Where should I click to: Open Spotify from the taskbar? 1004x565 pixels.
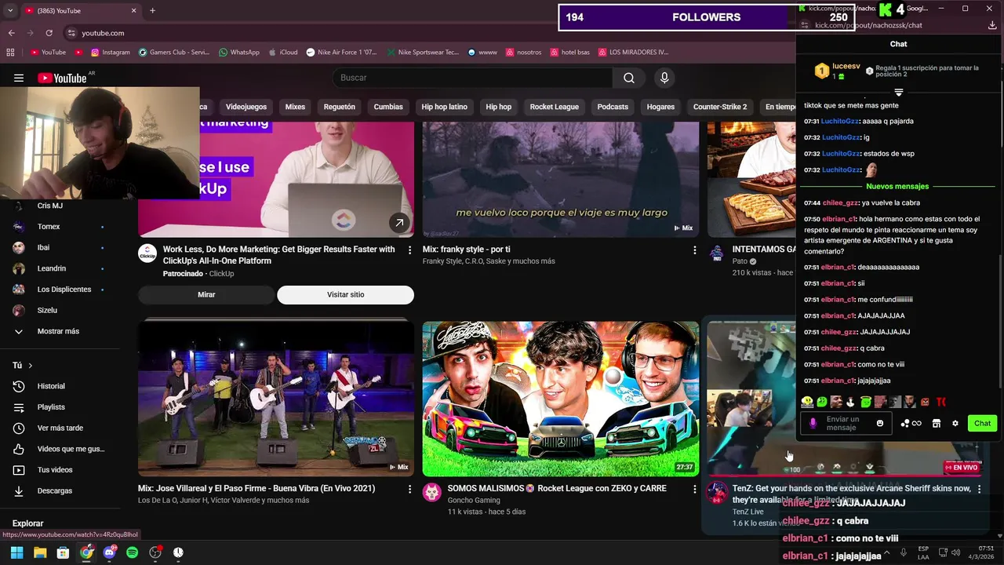pyautogui.click(x=133, y=552)
